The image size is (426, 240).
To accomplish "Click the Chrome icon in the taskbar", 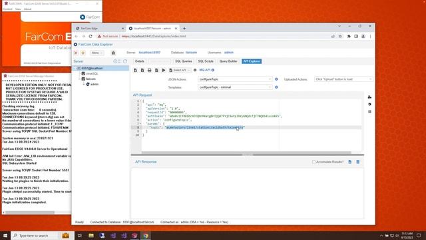I will pyautogui.click(x=146, y=235).
